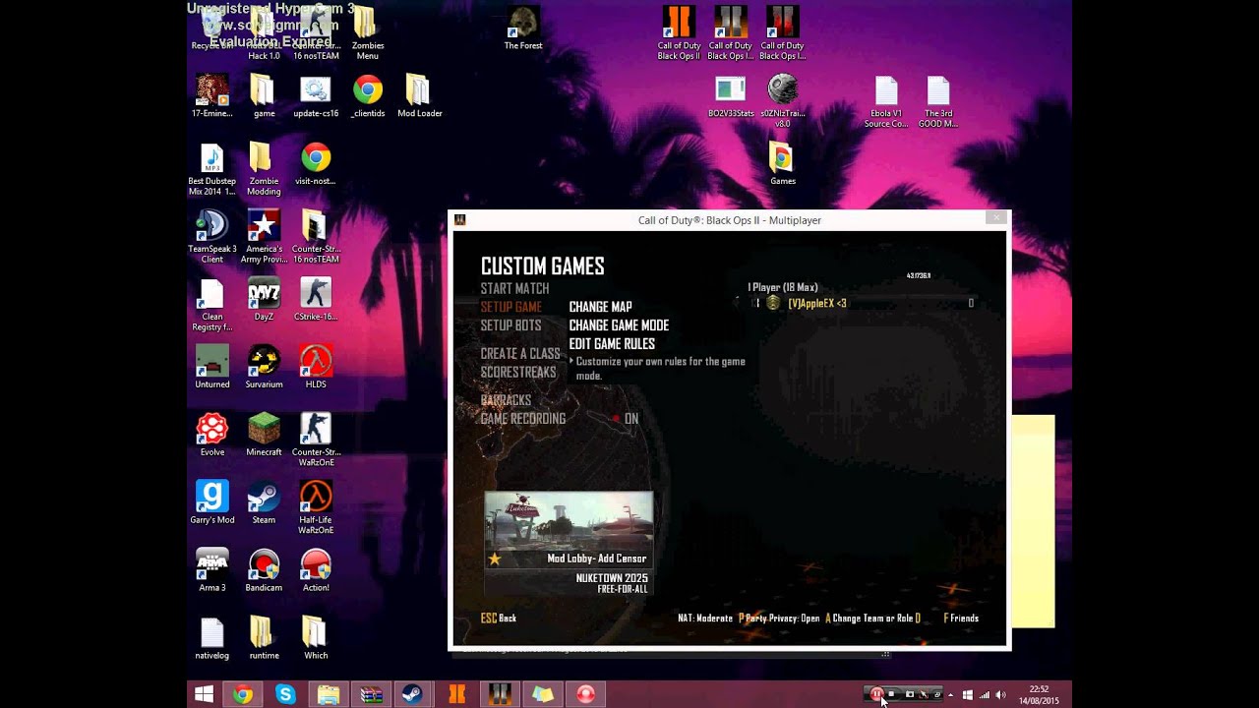Open SETUP BOTS menu entry
Screen dimensions: 1259x708
[x=510, y=325]
